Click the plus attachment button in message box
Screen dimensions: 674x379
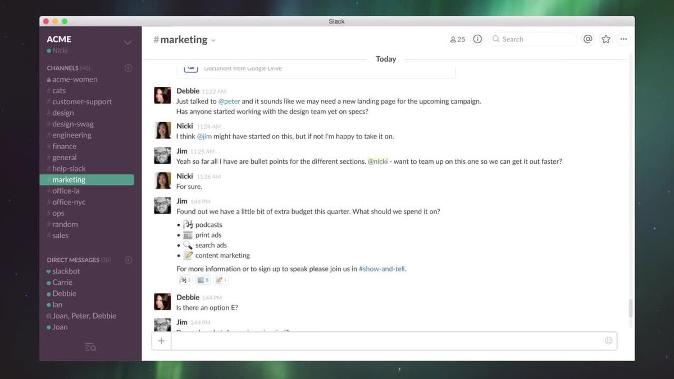click(161, 341)
